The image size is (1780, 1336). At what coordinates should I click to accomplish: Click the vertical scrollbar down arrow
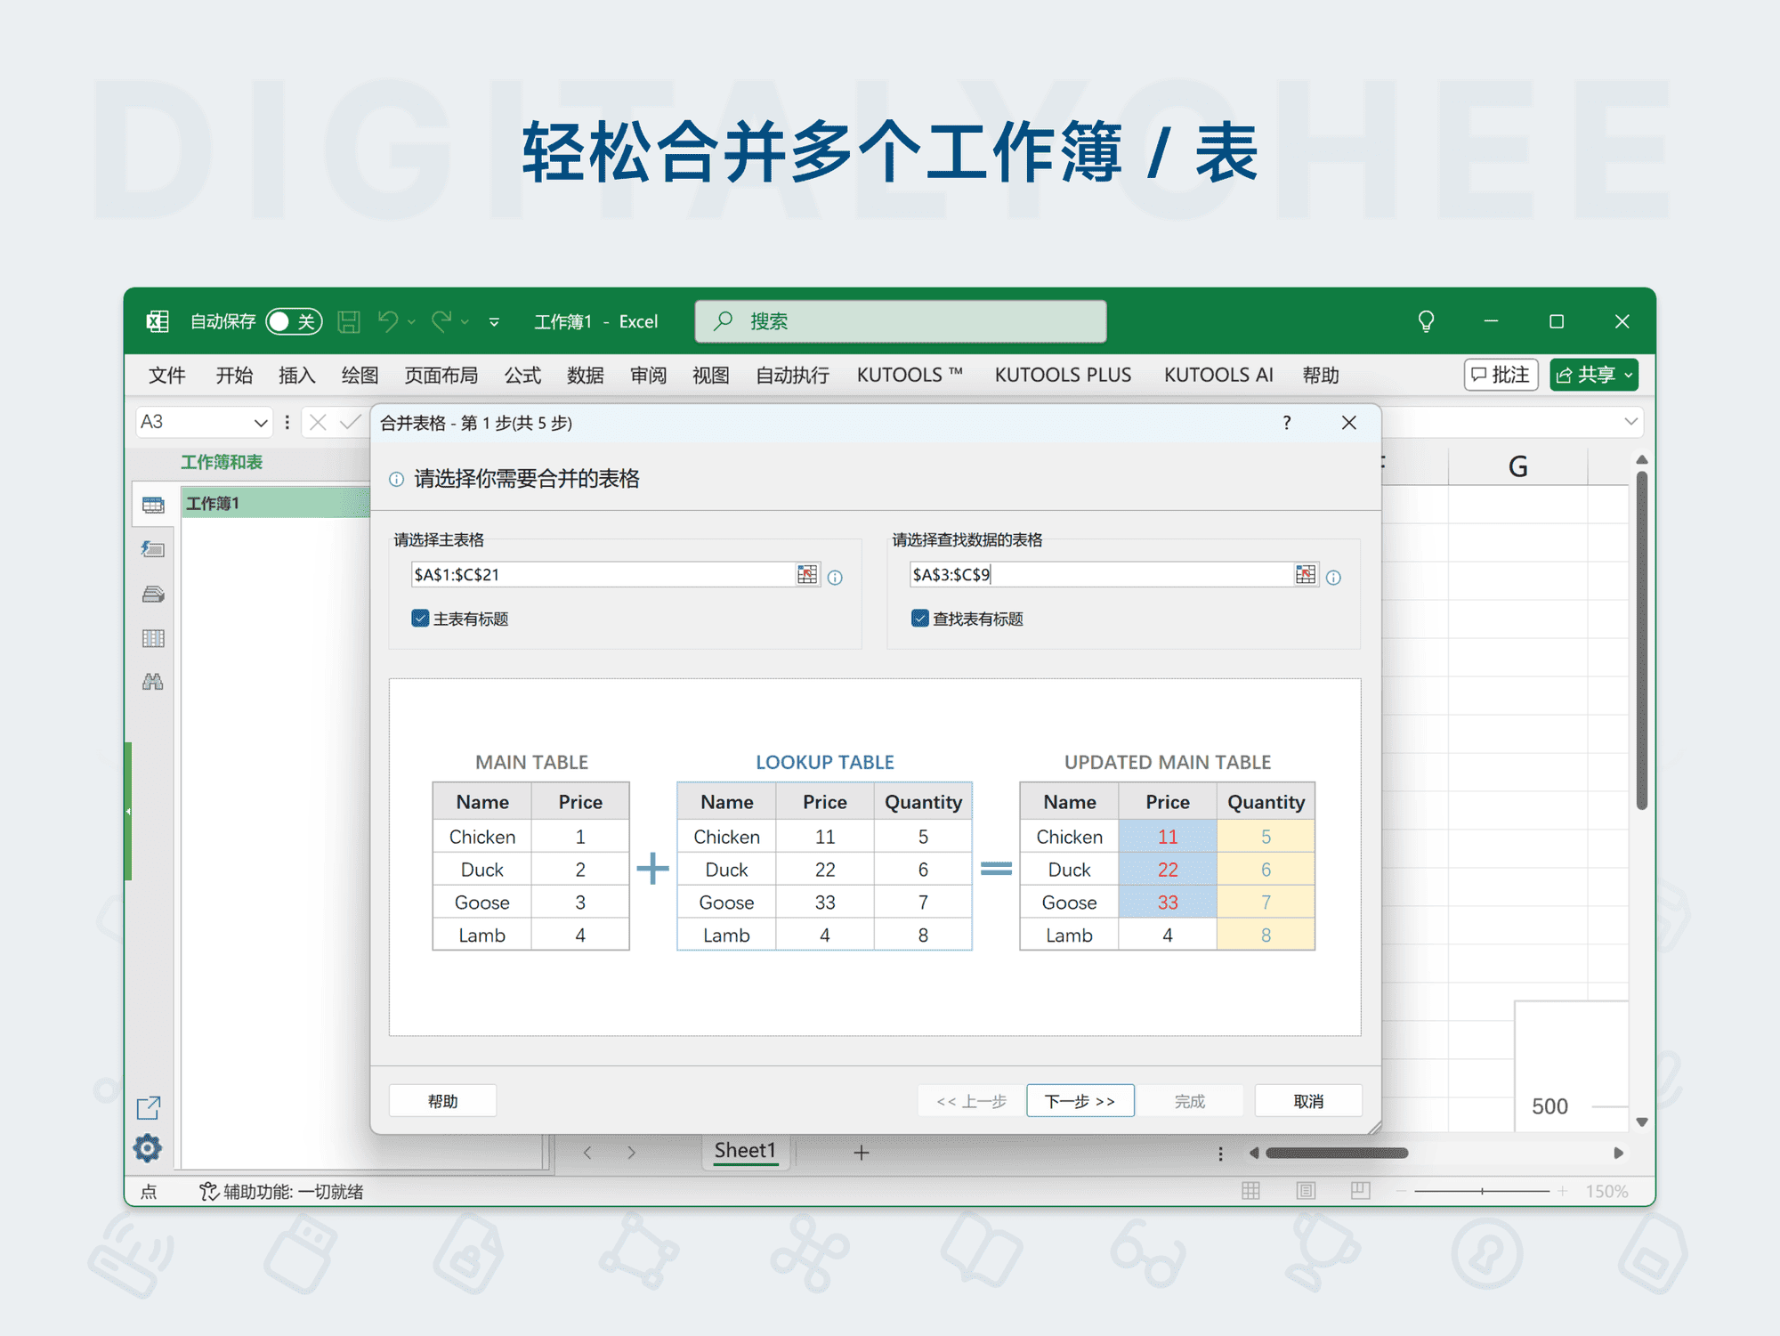point(1642,1121)
